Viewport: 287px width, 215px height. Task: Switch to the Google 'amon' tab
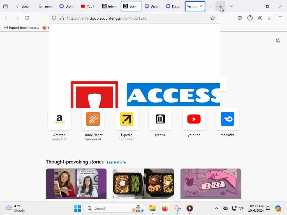45,6
